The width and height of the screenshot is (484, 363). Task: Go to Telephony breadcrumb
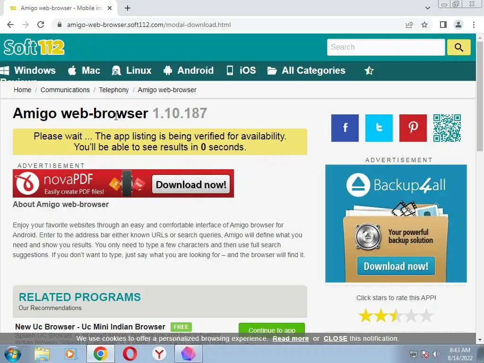coord(113,90)
